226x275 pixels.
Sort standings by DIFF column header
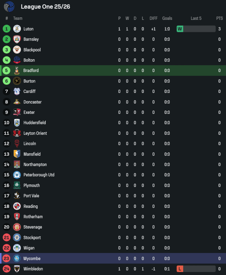coord(154,18)
